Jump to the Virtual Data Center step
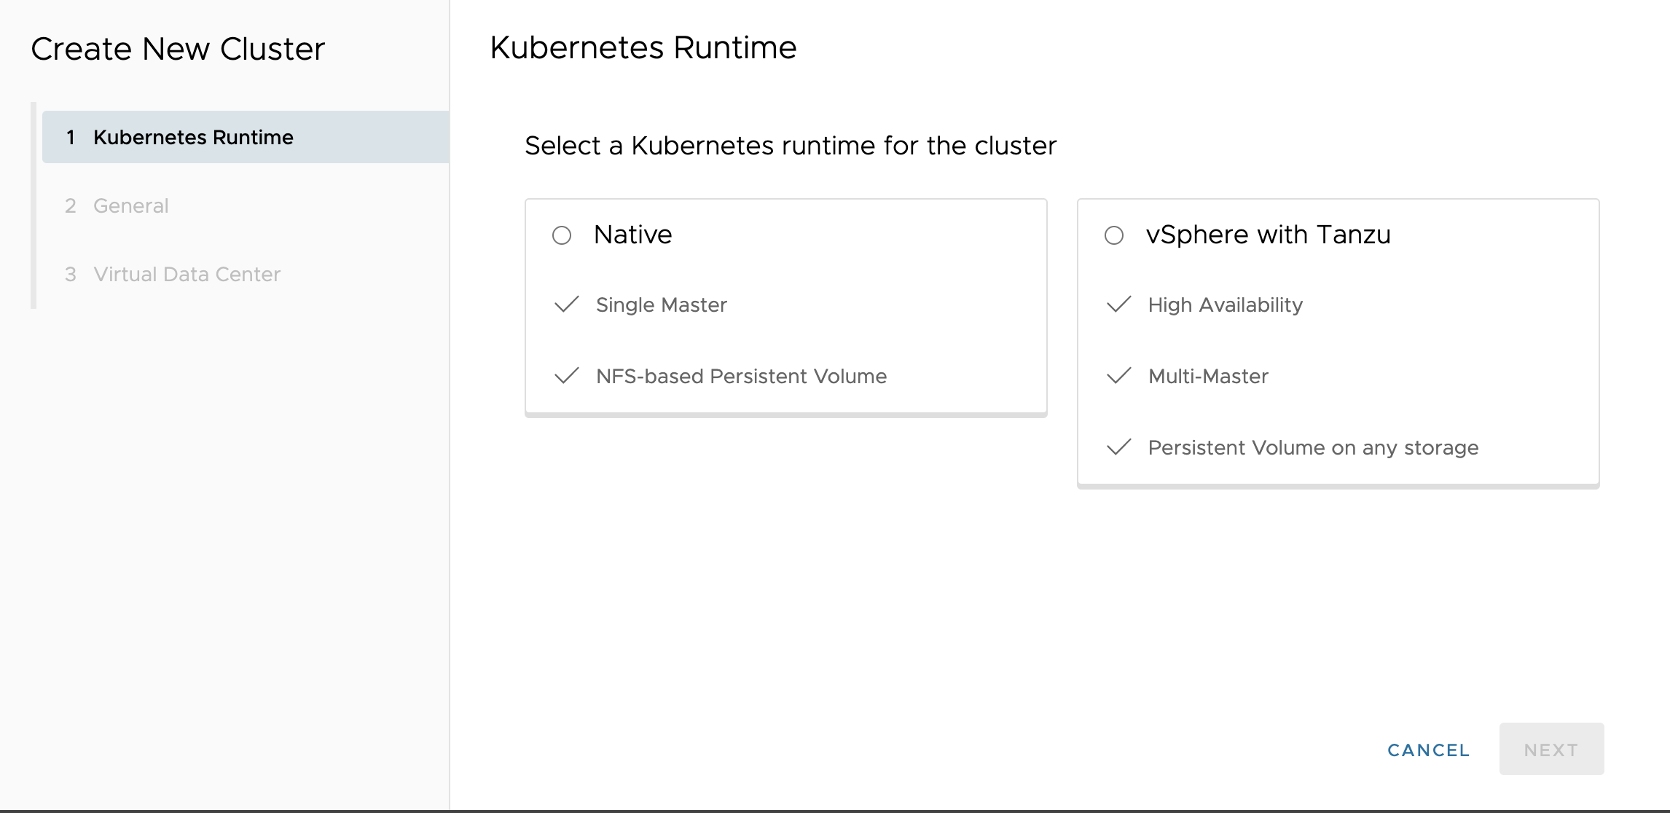 coord(187,274)
